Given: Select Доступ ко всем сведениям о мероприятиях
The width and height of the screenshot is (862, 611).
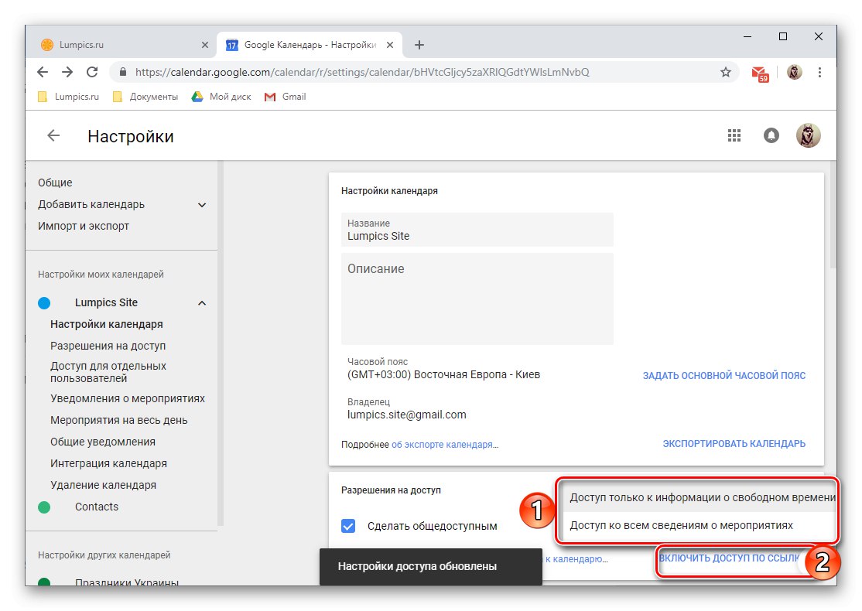Looking at the screenshot, I should [x=681, y=524].
